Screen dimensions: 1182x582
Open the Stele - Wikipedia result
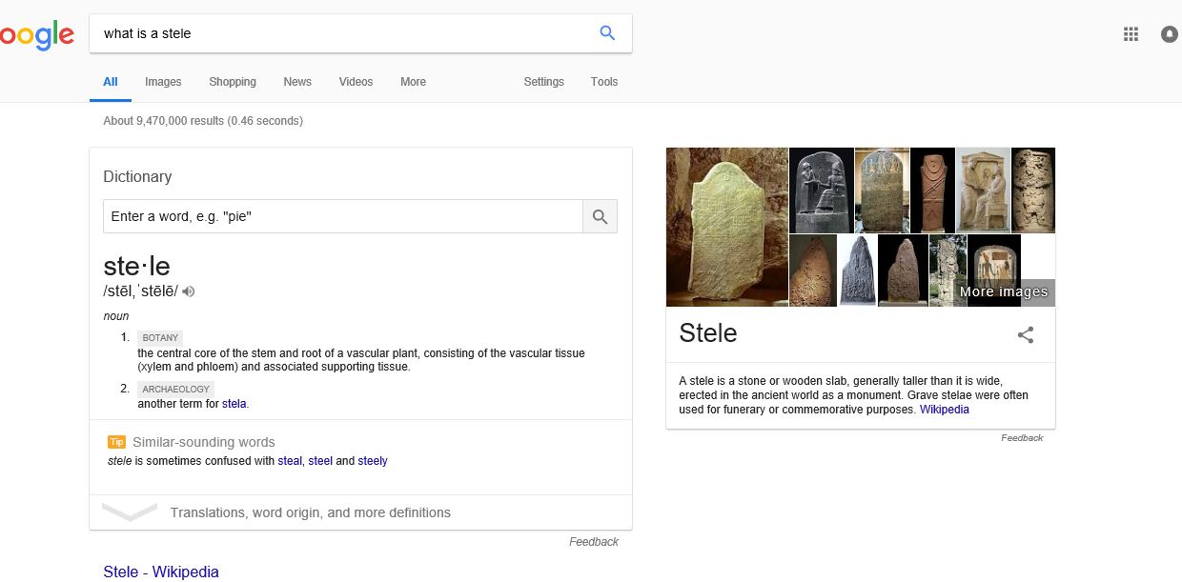click(x=161, y=572)
